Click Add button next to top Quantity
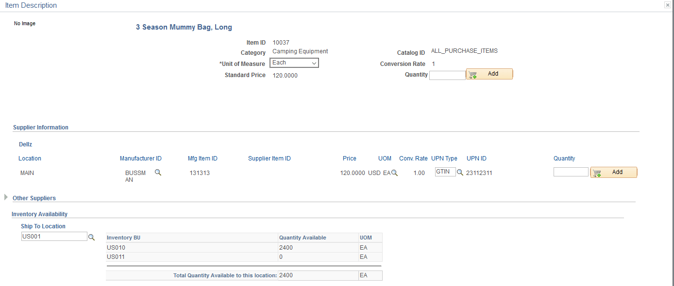Viewport: 674px width, 286px height. coord(489,74)
